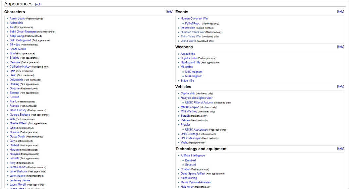This screenshot has width=349, height=189.
Task: Click the Gladys Wilson character link
Action: (x=18, y=123)
